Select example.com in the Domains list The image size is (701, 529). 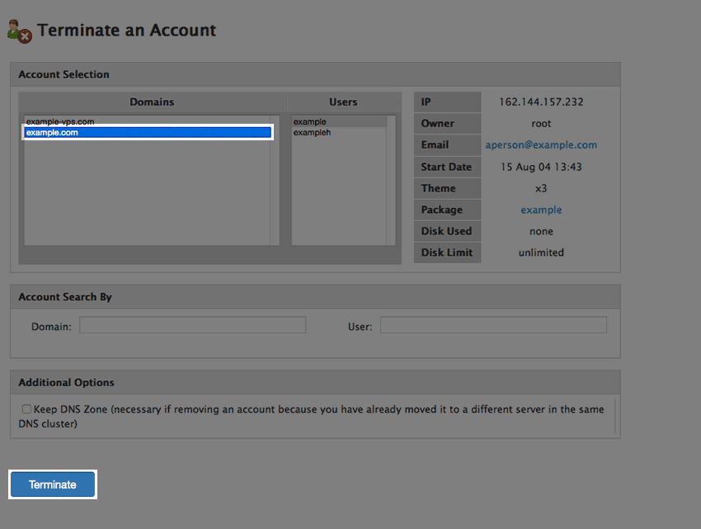147,131
